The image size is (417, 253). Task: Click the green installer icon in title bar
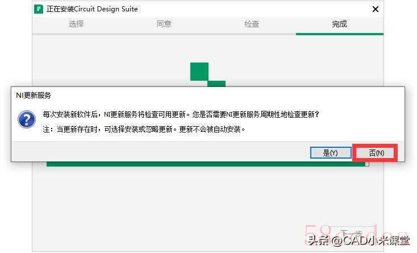tap(39, 9)
